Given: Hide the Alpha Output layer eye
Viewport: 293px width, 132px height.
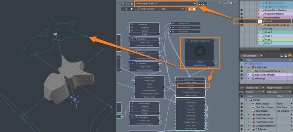Looking at the screenshot, I should [241, 103].
